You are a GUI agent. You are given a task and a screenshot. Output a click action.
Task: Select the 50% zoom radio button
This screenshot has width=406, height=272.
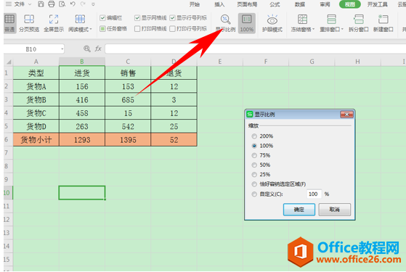[254, 165]
